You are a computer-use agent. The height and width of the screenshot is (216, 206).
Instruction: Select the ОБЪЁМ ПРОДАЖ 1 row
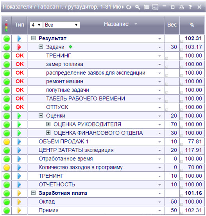tap(103, 142)
